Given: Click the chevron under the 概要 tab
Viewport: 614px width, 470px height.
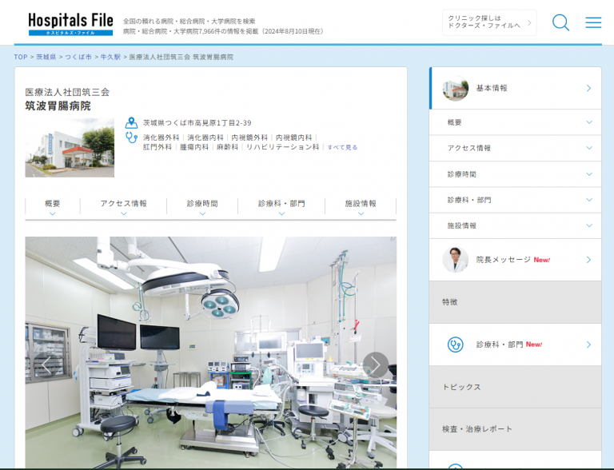Looking at the screenshot, I should (x=53, y=214).
